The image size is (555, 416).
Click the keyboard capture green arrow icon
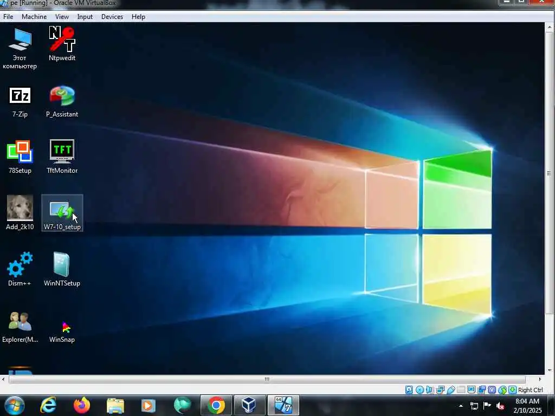pos(512,390)
